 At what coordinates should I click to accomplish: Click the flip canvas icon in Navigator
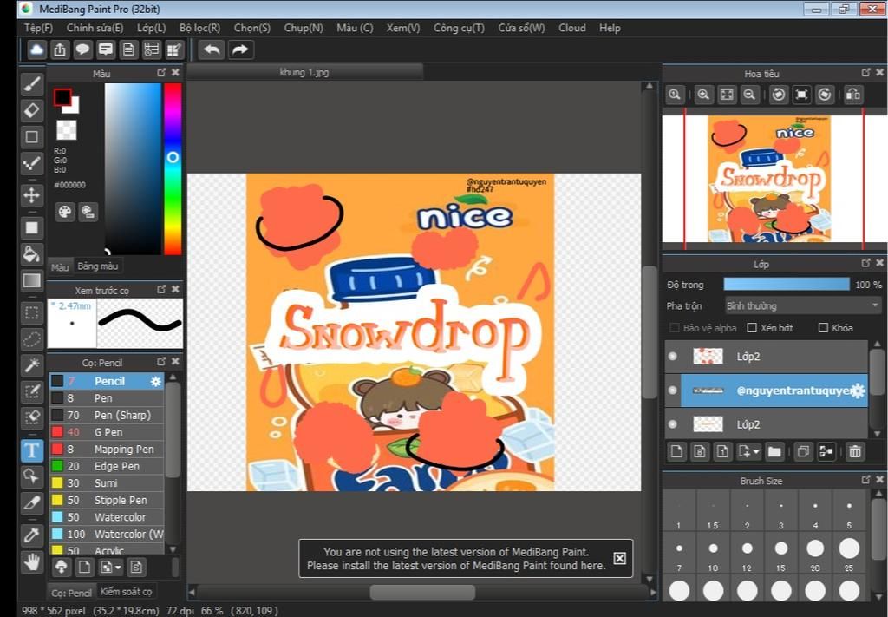pyautogui.click(x=853, y=95)
